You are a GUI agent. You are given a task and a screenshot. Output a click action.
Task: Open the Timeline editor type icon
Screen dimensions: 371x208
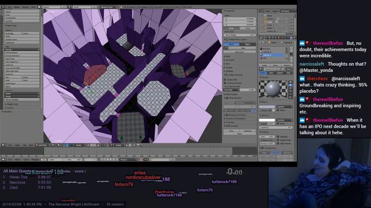3,159
